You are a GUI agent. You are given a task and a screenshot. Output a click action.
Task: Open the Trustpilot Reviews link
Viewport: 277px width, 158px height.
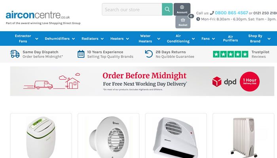260,55
